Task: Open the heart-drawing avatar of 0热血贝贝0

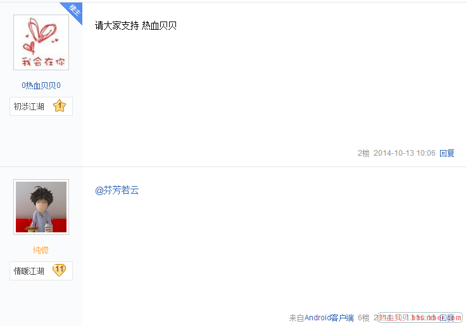Action: tap(41, 42)
